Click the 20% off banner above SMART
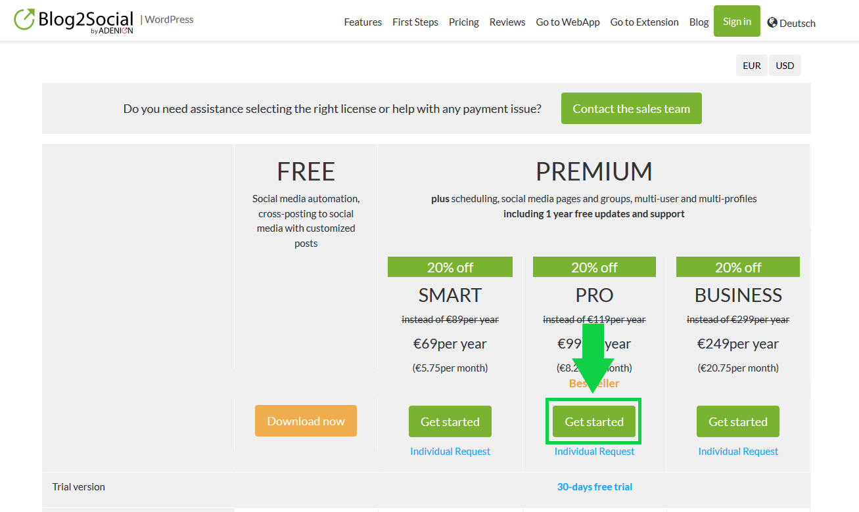Image resolution: width=859 pixels, height=512 pixels. click(x=450, y=267)
